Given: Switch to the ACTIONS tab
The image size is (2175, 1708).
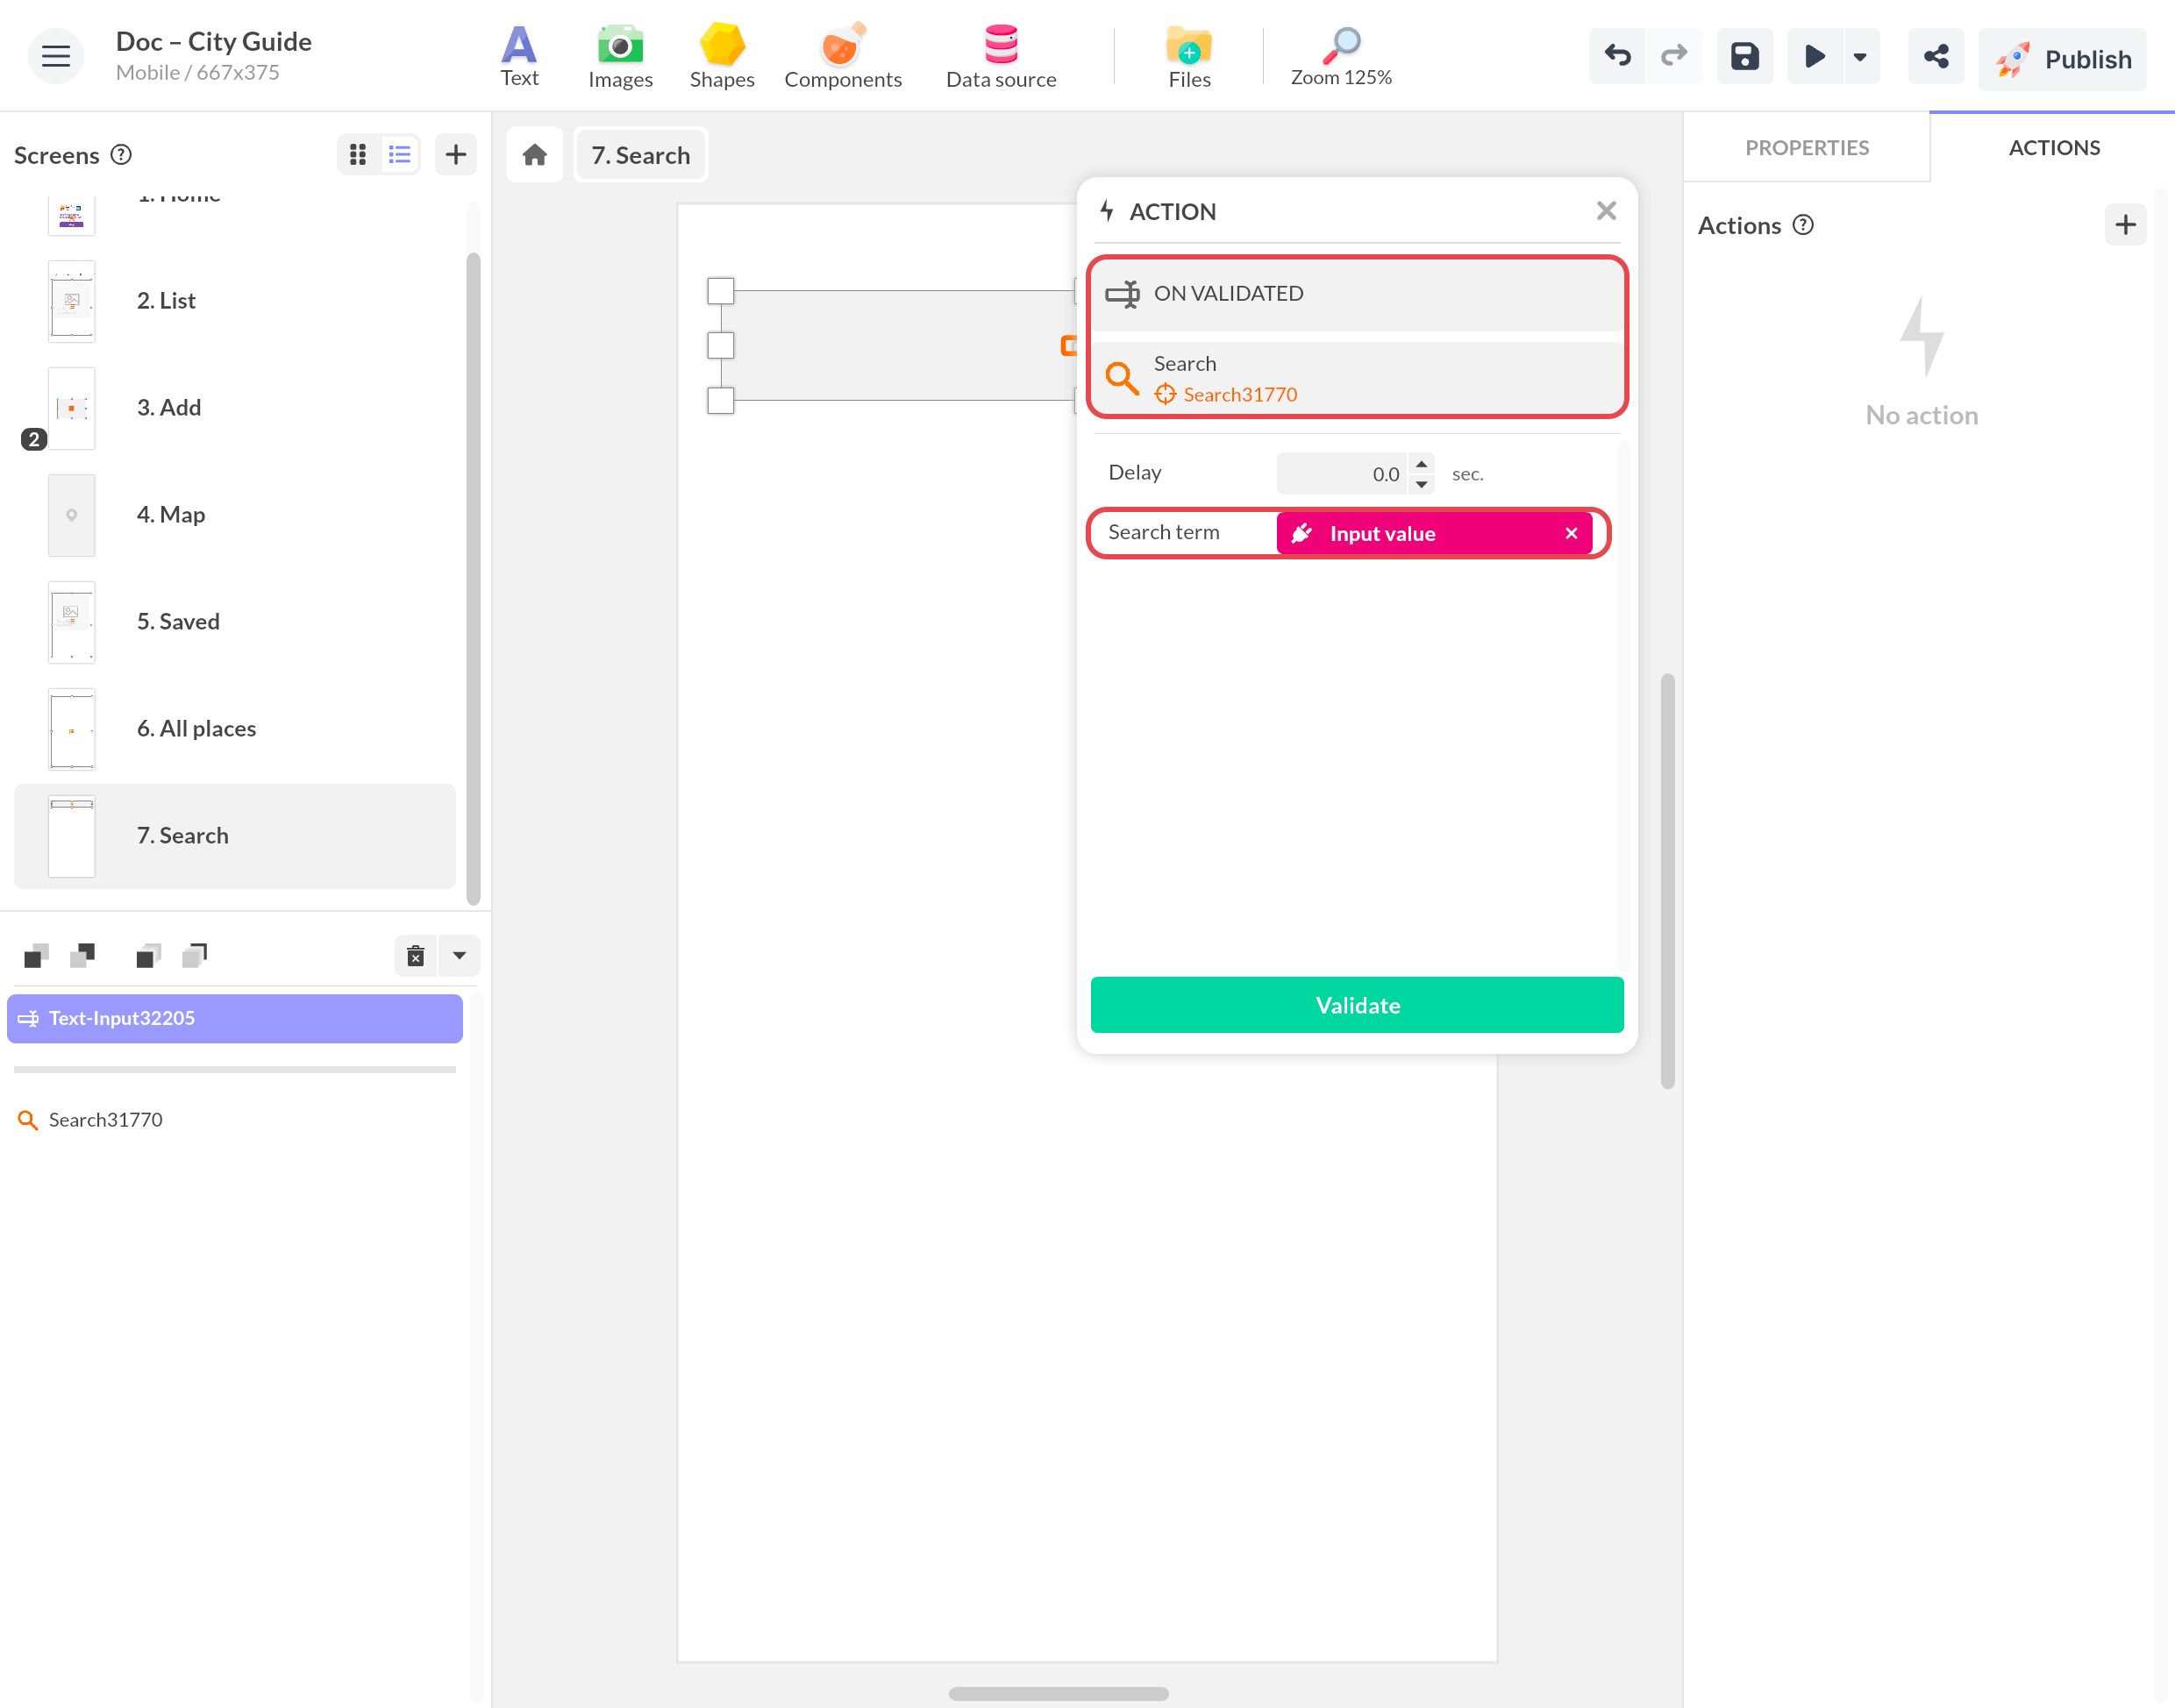Looking at the screenshot, I should 2053,148.
